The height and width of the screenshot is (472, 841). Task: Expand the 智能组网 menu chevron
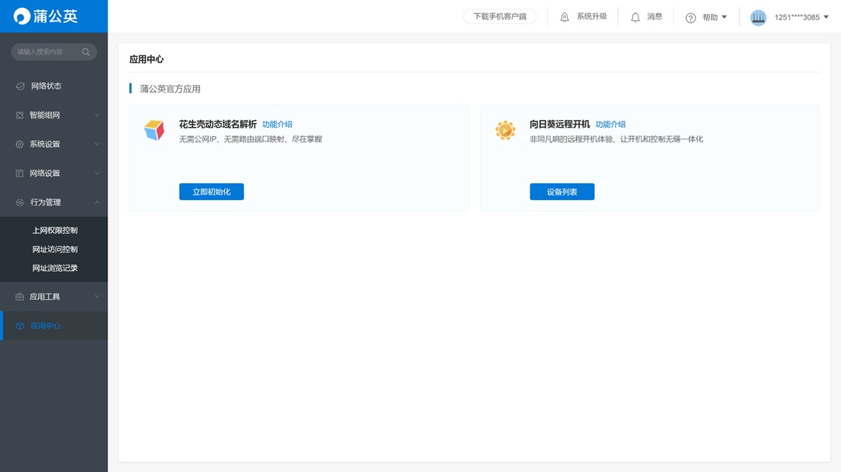(98, 114)
